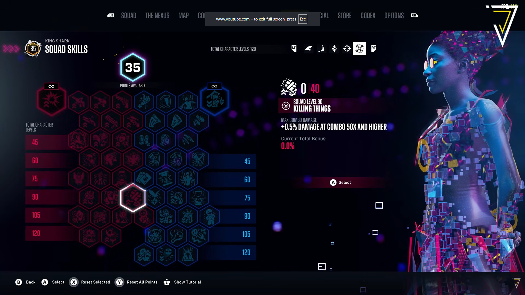Click the Squad Skills heading

(66, 49)
